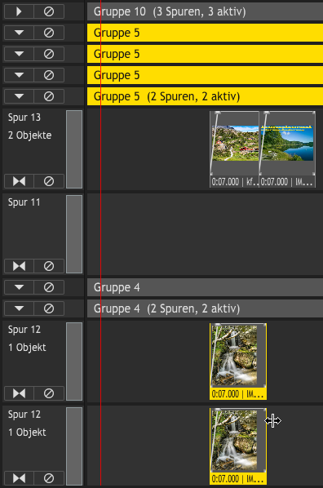Disable Spur 13 track with crossed-circle icon

pyautogui.click(x=49, y=181)
